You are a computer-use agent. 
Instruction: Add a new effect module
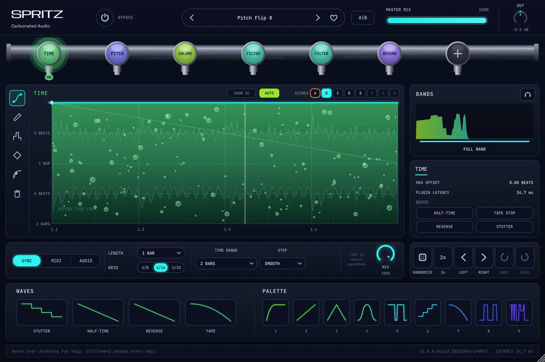(x=458, y=54)
